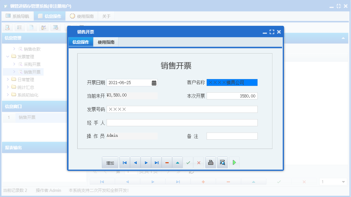Screen dimensions: 351x197
Task: Delete record using the red minus icon
Action: click(x=167, y=162)
